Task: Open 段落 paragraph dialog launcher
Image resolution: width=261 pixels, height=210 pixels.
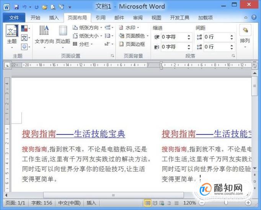Action: point(233,56)
